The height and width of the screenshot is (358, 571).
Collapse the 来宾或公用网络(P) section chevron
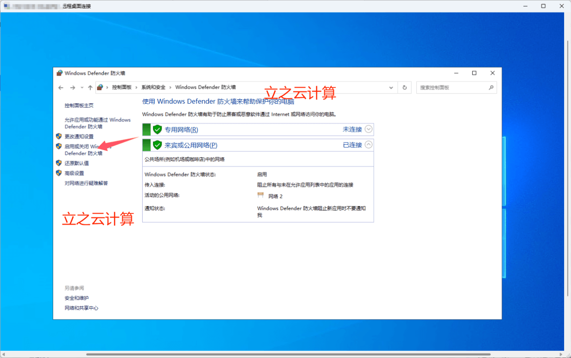(369, 145)
